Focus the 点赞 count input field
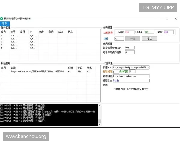Viewport: 180px width, 144px height. click(x=130, y=32)
